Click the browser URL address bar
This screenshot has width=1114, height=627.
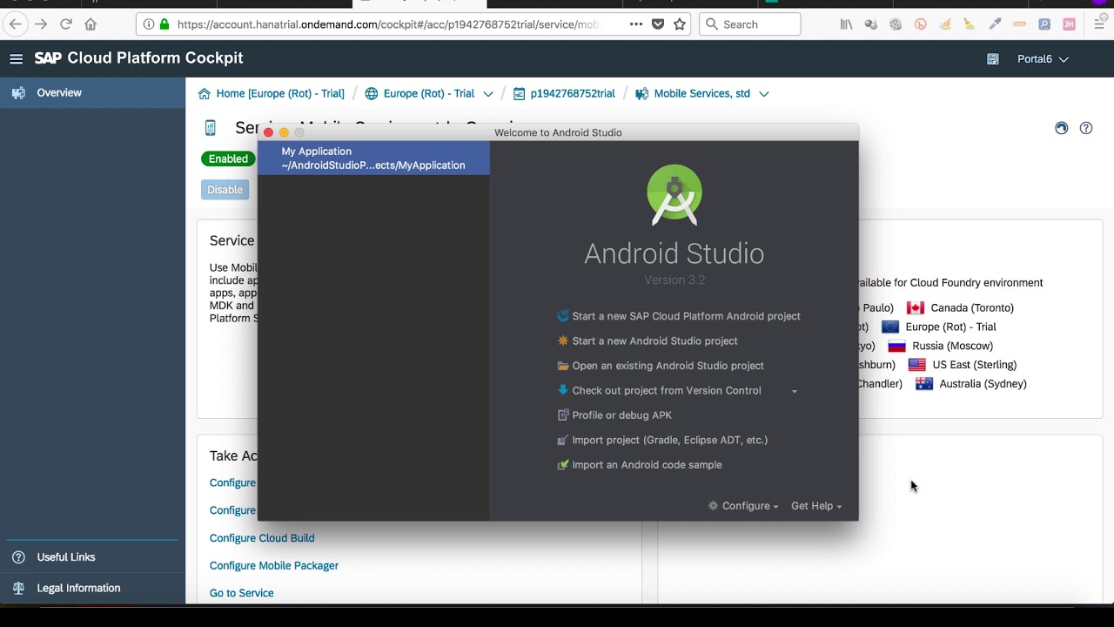click(387, 24)
